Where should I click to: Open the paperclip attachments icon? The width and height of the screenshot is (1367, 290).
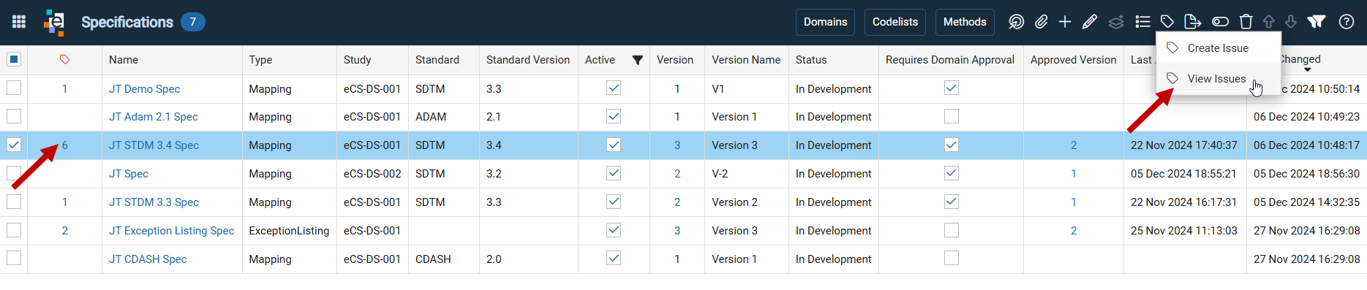click(1041, 22)
